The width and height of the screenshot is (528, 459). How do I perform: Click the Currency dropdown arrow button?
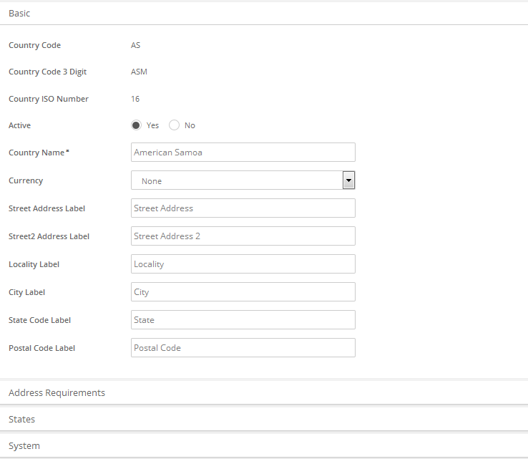coord(348,180)
